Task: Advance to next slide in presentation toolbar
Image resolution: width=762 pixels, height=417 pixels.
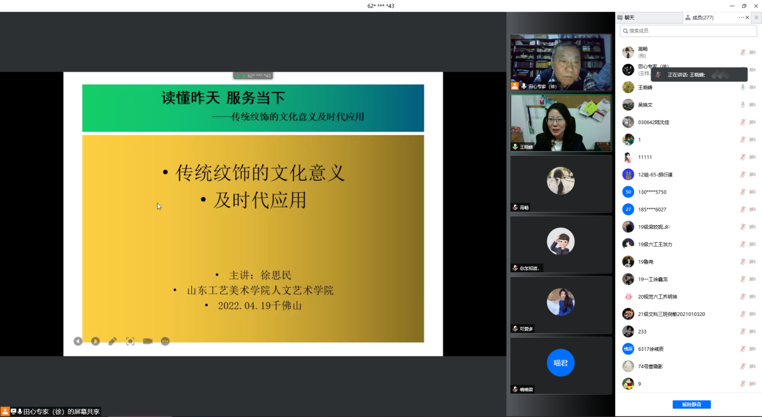Action: coord(96,341)
